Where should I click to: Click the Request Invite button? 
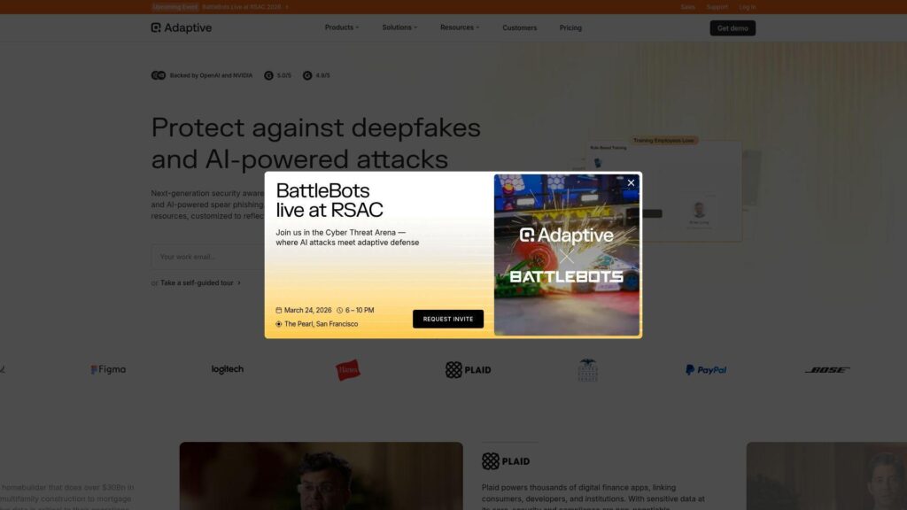448,319
